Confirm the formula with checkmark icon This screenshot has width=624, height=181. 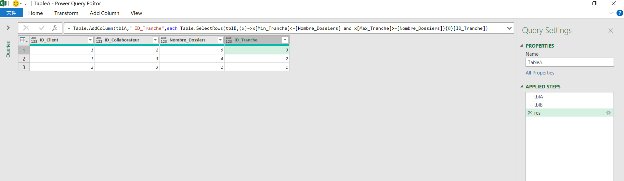coord(42,28)
